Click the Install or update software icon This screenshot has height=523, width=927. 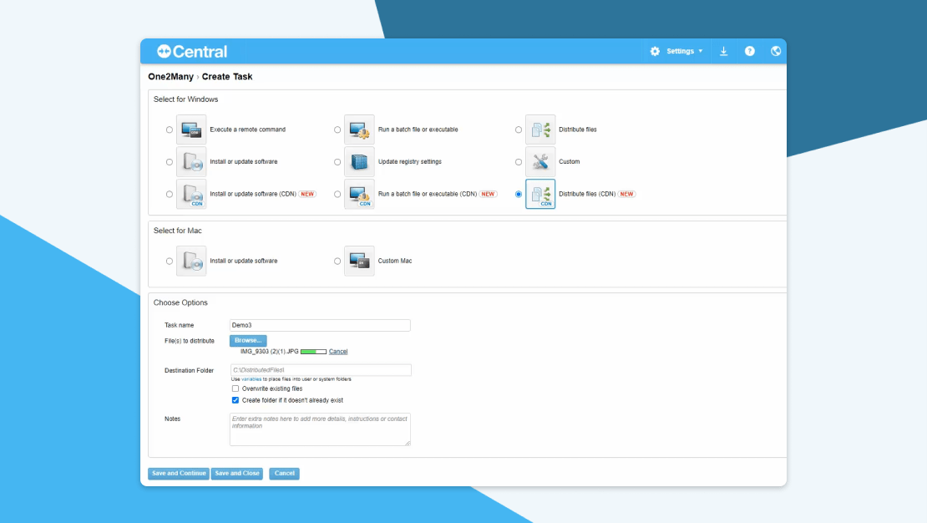point(191,161)
